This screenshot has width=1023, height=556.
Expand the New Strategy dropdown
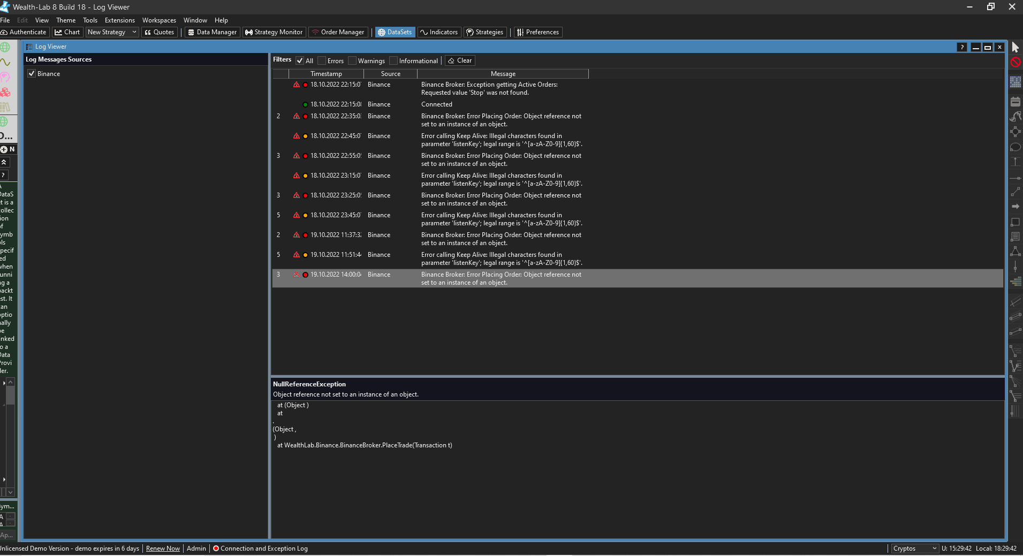click(x=134, y=32)
